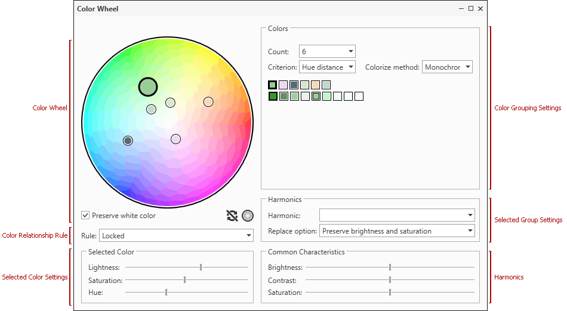Image resolution: width=567 pixels, height=311 pixels.
Task: Pick the peach swatch in top row
Action: click(x=315, y=85)
